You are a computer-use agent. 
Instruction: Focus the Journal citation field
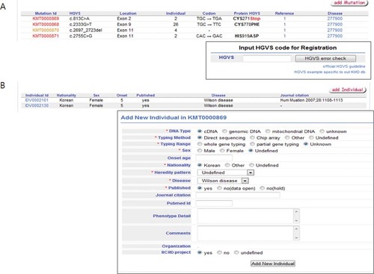click(238, 195)
